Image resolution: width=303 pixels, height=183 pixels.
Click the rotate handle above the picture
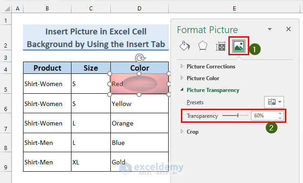(140, 58)
